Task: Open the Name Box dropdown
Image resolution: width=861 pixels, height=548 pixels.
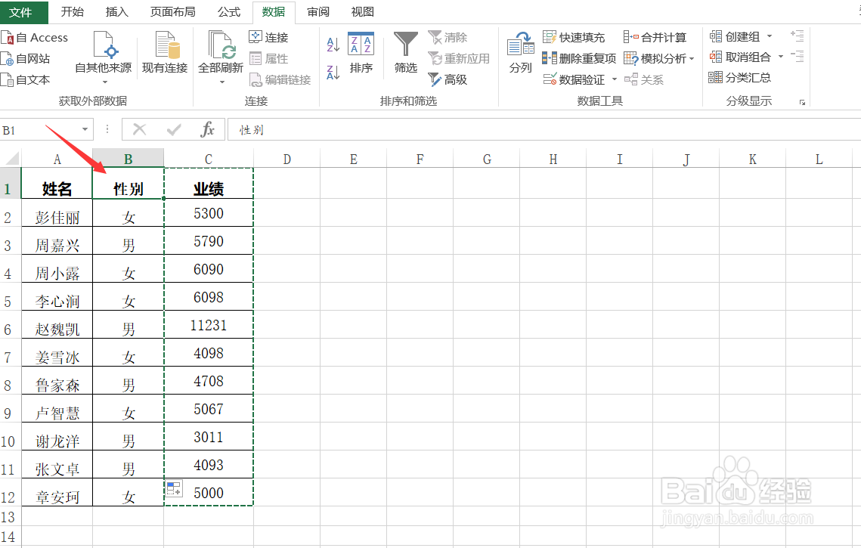Action: (x=85, y=129)
